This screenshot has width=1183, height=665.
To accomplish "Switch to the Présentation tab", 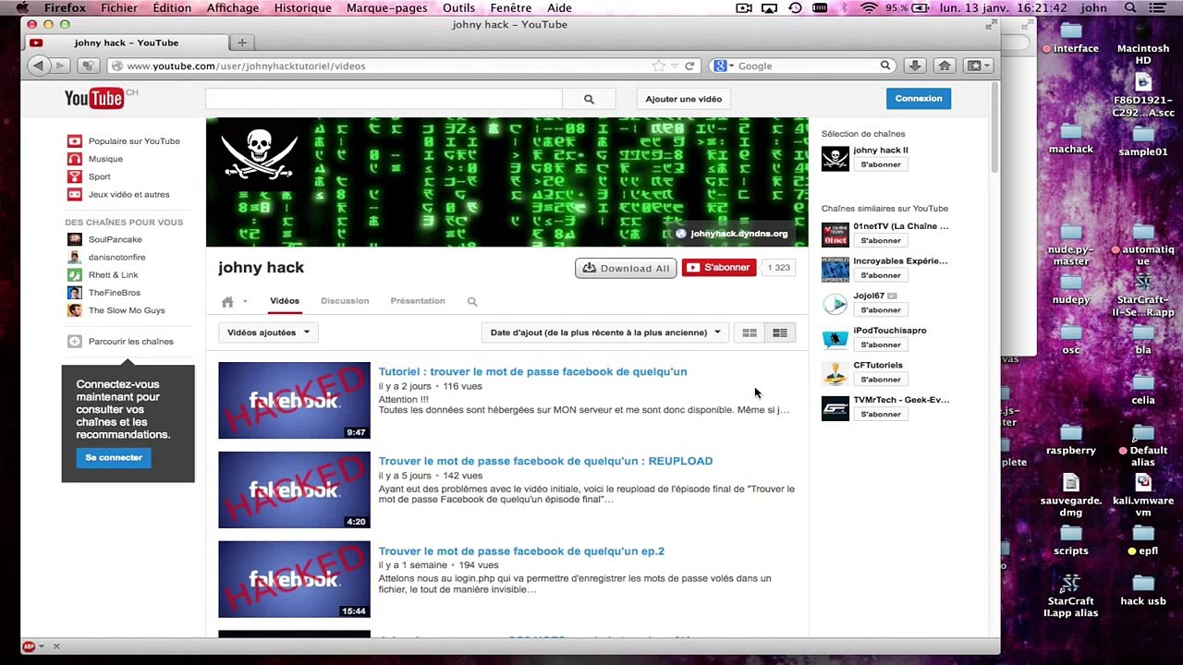I will click(418, 301).
